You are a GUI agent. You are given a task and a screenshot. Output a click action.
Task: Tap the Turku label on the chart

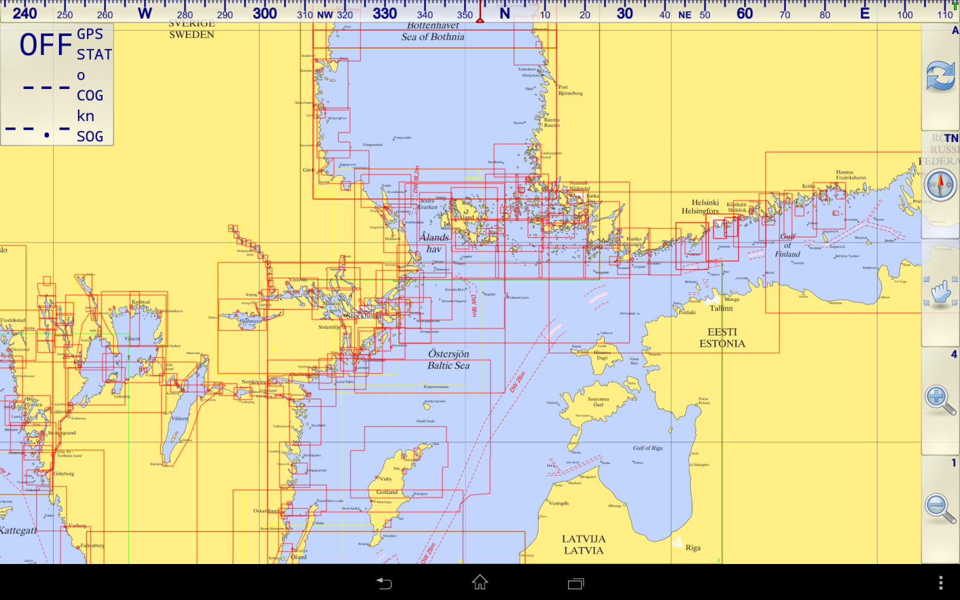(592, 196)
